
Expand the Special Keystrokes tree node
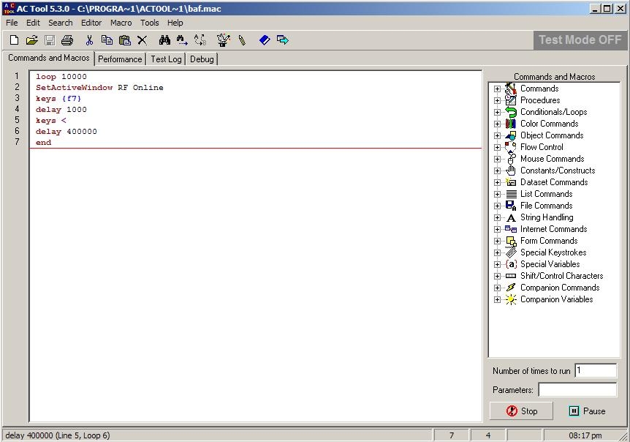[498, 253]
